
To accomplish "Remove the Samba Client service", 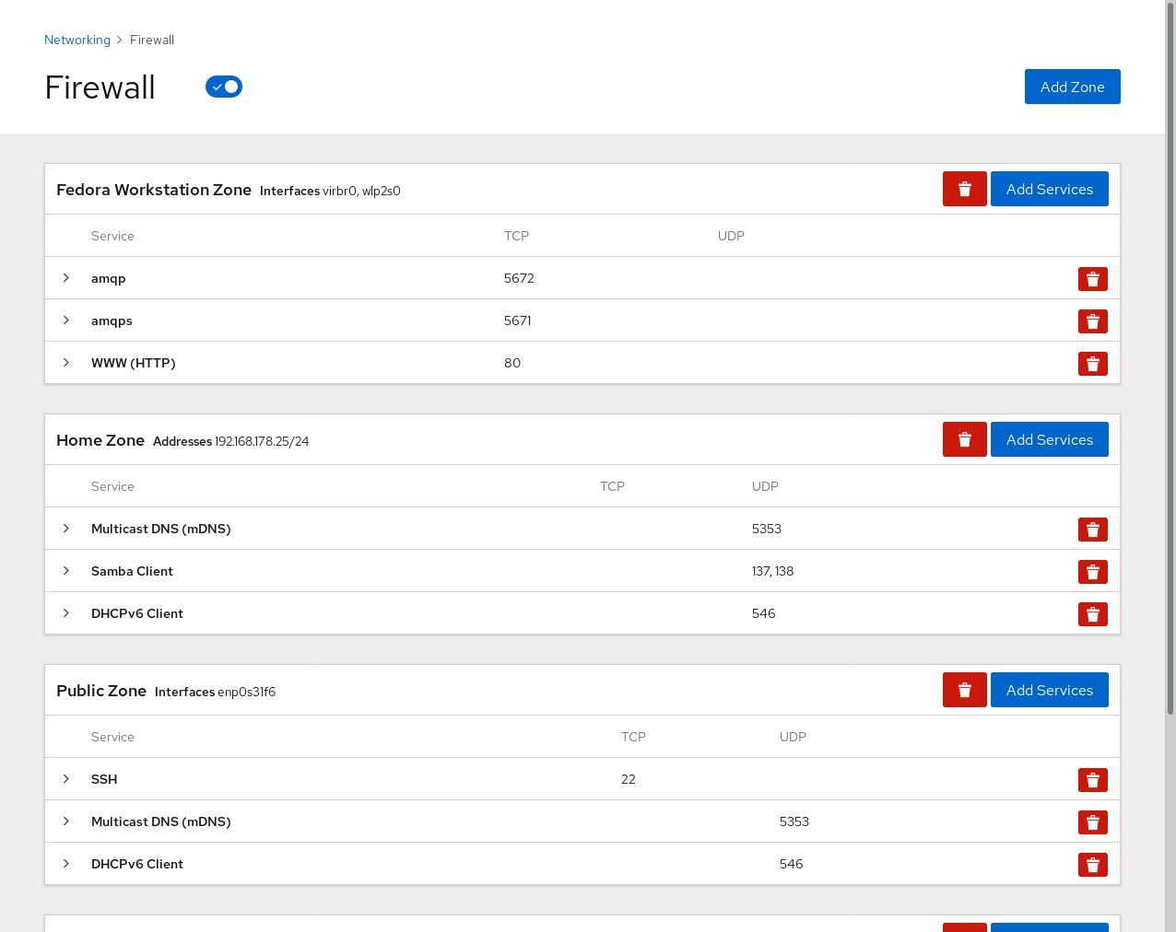I will [x=1092, y=572].
